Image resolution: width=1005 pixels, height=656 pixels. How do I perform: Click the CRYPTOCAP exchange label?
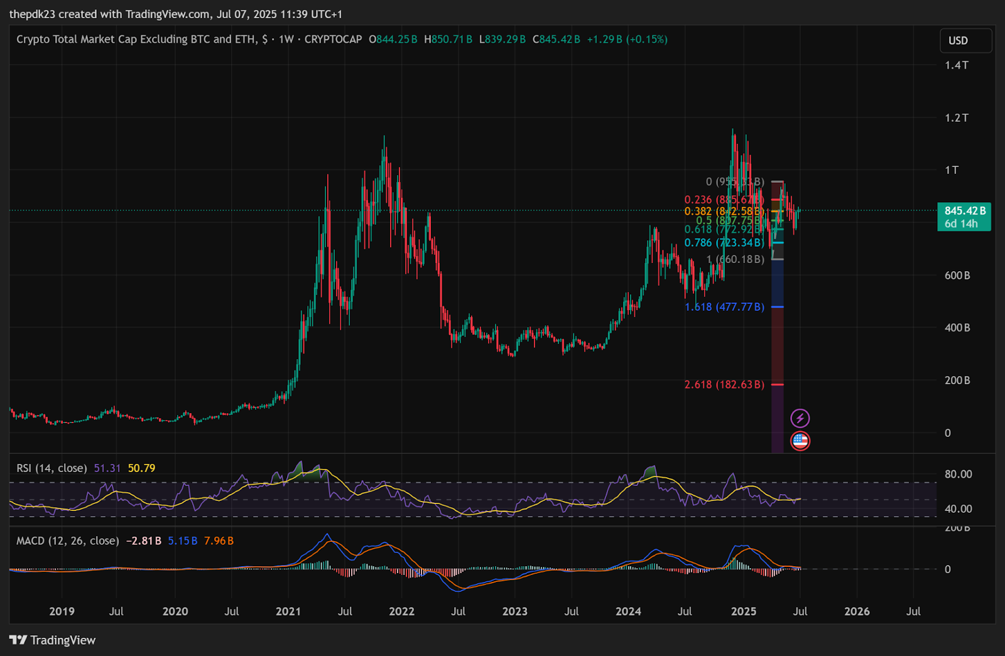pyautogui.click(x=333, y=39)
